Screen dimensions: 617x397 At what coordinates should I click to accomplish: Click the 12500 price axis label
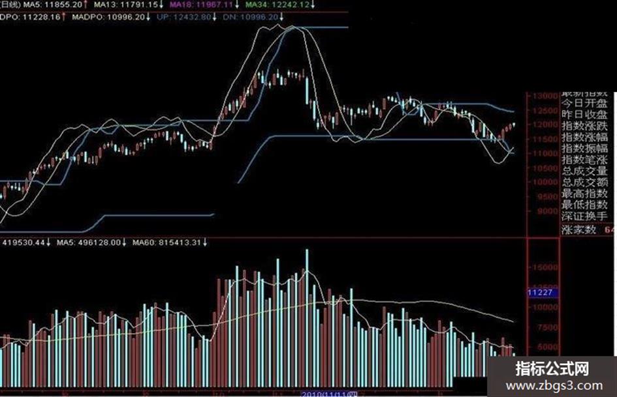tap(545, 111)
